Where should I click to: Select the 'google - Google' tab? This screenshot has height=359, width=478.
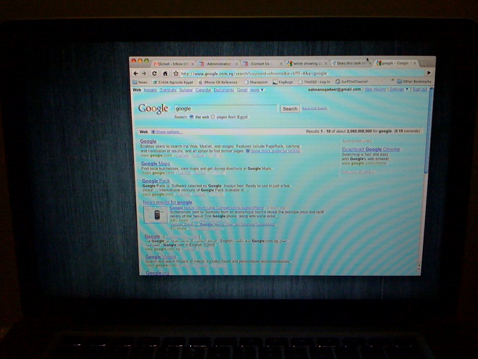click(x=396, y=63)
